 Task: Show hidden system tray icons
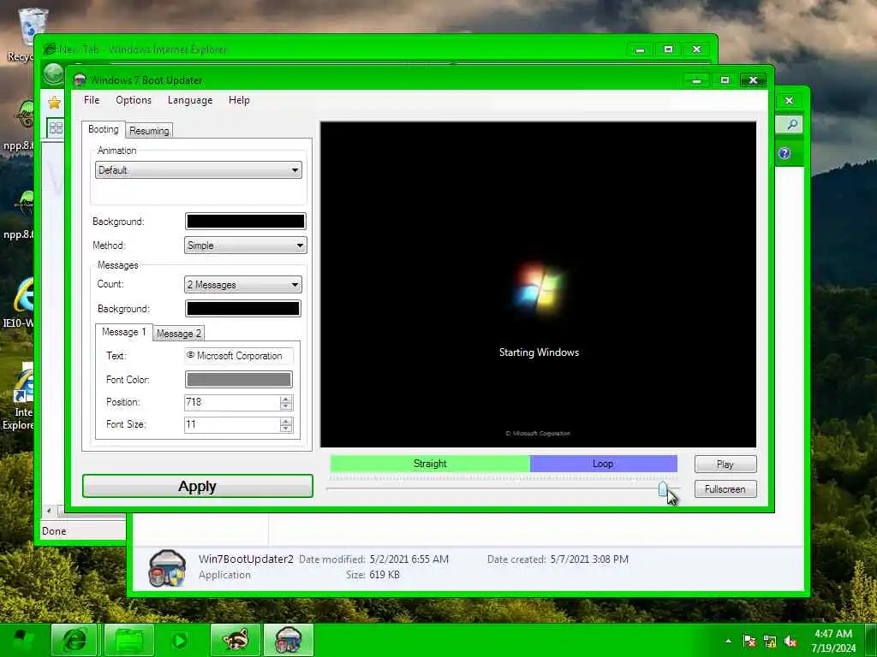tap(728, 641)
